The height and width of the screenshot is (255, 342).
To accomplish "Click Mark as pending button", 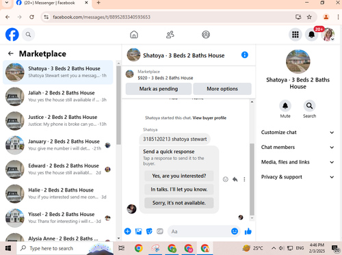I will click(x=159, y=89).
